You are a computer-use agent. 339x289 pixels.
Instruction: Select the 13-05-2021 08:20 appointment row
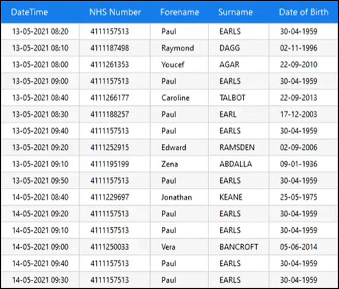[x=169, y=32]
